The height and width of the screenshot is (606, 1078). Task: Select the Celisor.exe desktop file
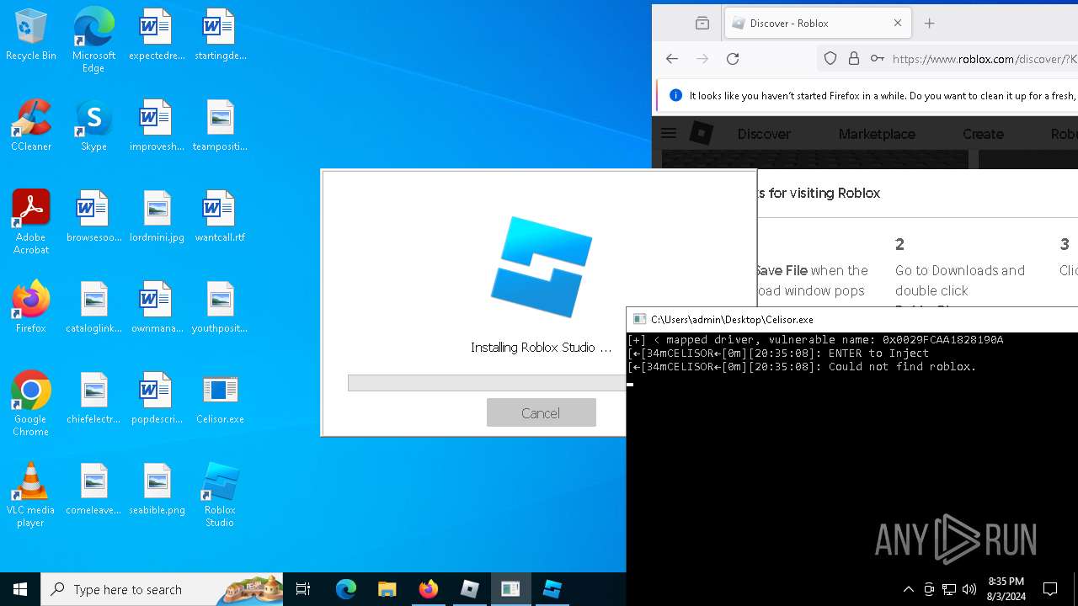(x=220, y=398)
